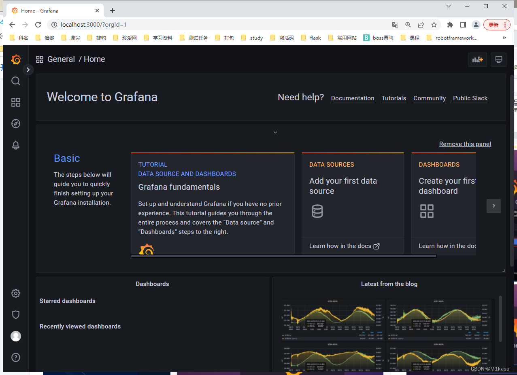Viewport: 517px width, 375px height.
Task: Click Learn how in the docs under Data Sources
Action: point(345,246)
